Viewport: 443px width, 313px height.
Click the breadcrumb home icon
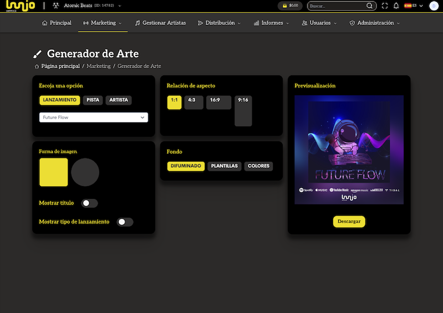(37, 66)
